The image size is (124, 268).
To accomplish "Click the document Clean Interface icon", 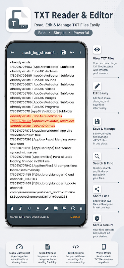I will tap(48, 247).
